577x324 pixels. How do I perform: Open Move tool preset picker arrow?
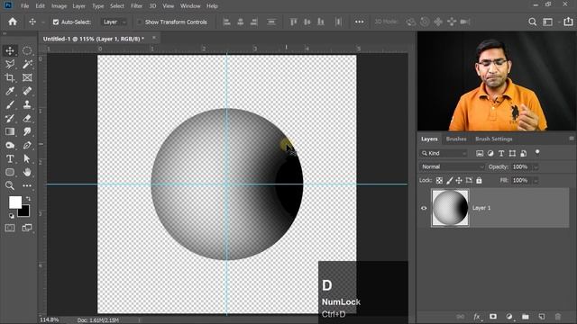(43, 22)
